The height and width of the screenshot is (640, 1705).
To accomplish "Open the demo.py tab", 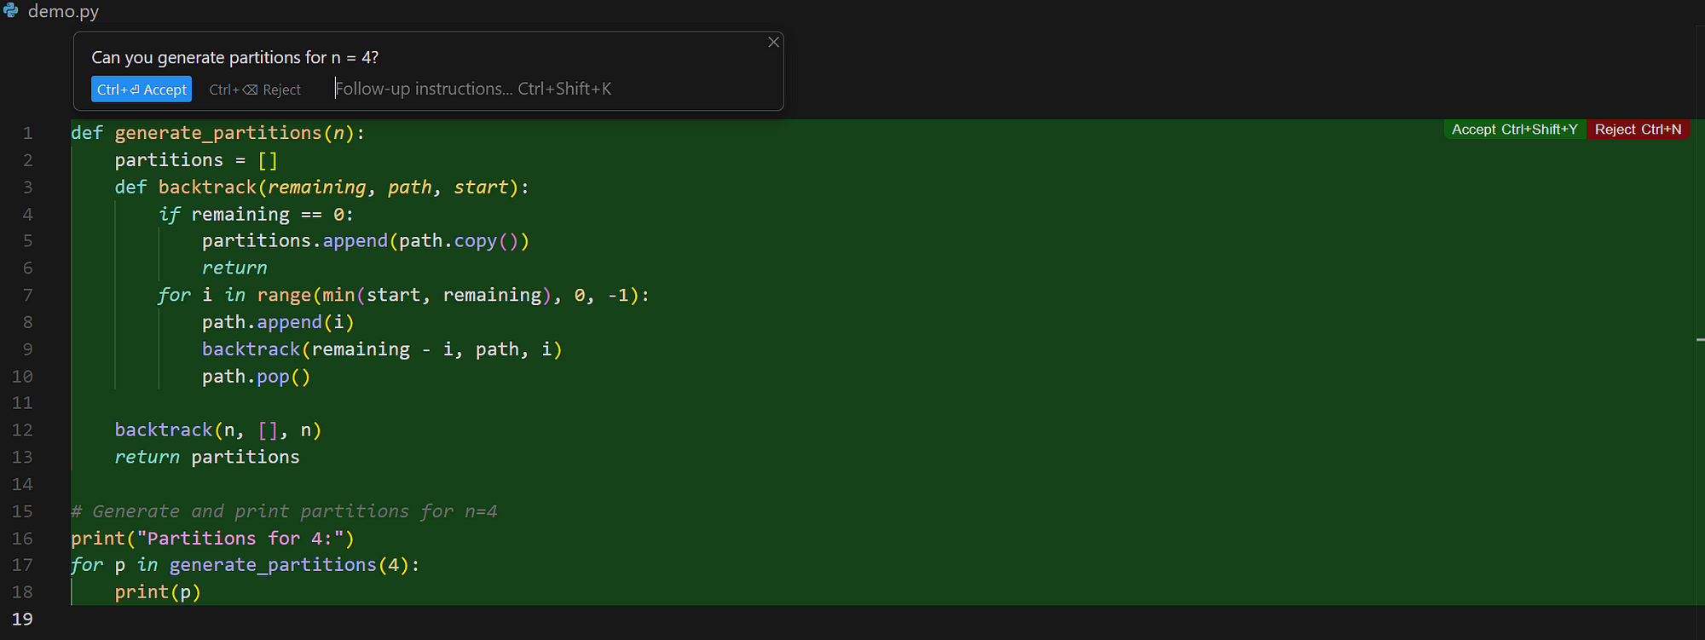I will [63, 11].
